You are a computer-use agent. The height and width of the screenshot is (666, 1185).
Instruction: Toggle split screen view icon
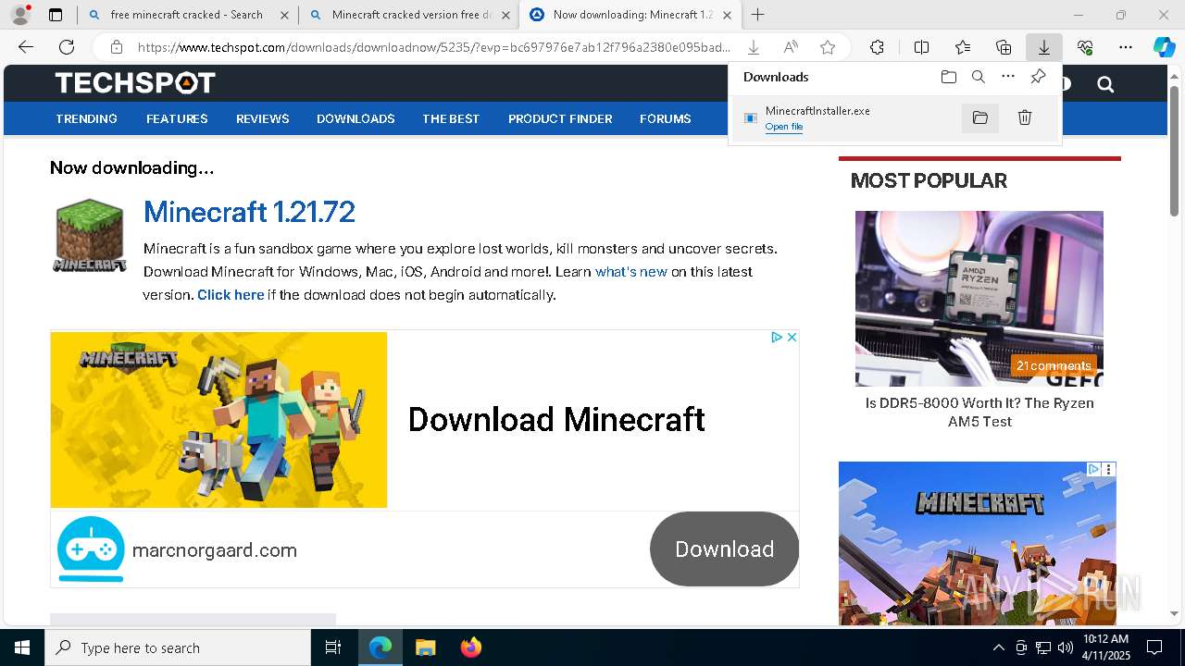tap(921, 47)
